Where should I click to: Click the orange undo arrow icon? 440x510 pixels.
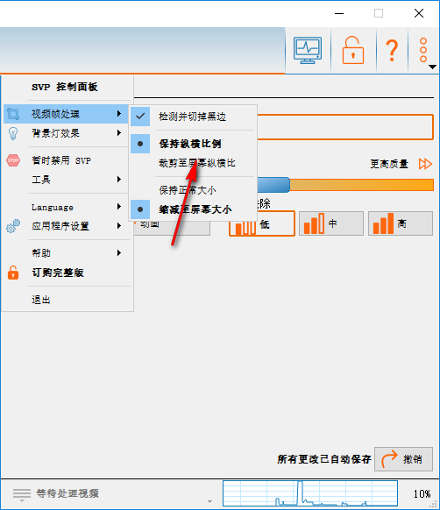click(389, 459)
